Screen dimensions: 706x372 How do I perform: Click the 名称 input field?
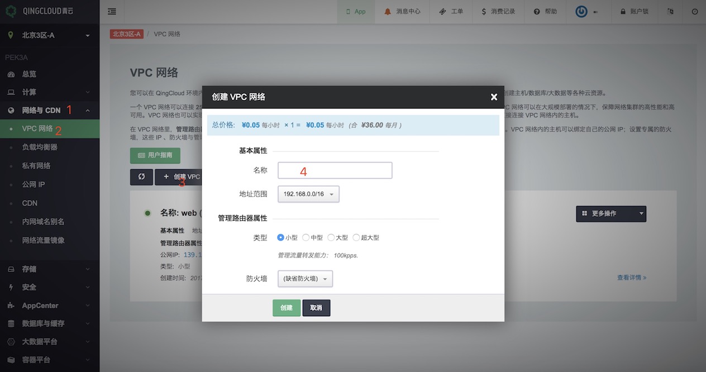coord(335,170)
